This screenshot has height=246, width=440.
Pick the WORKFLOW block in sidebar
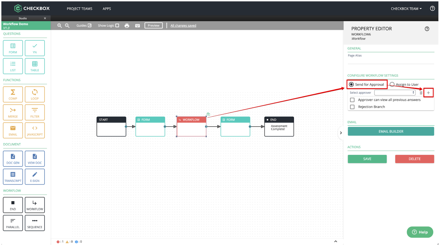(35, 205)
